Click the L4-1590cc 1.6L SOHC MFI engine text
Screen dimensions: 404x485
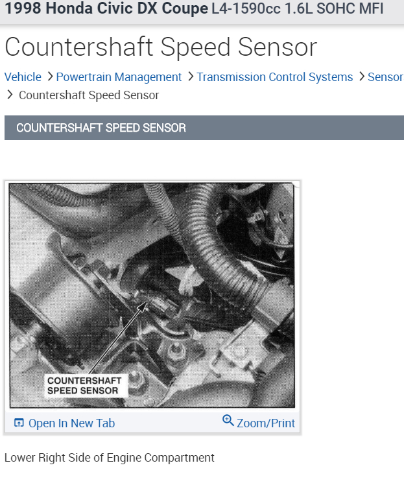[x=297, y=8]
